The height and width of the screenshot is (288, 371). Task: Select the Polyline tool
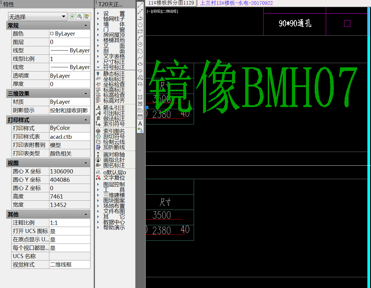click(140, 18)
